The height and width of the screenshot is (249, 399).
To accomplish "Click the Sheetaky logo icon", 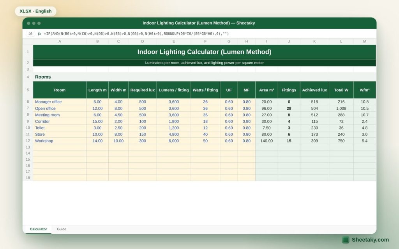I will pyautogui.click(x=346, y=240).
